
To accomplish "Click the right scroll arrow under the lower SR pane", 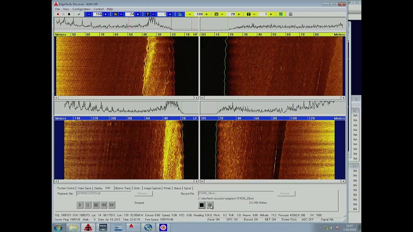I will click(343, 181).
